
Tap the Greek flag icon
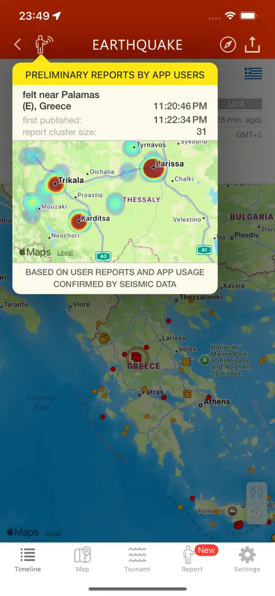(253, 73)
